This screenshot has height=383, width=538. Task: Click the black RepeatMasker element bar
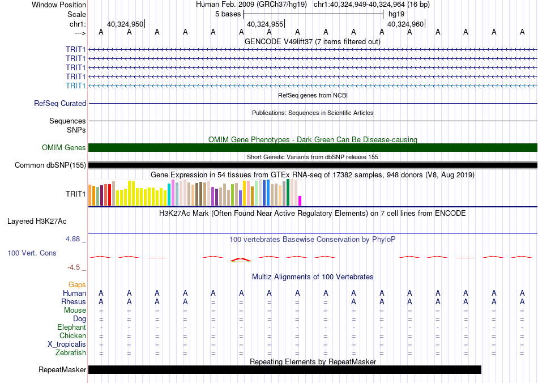pos(284,370)
